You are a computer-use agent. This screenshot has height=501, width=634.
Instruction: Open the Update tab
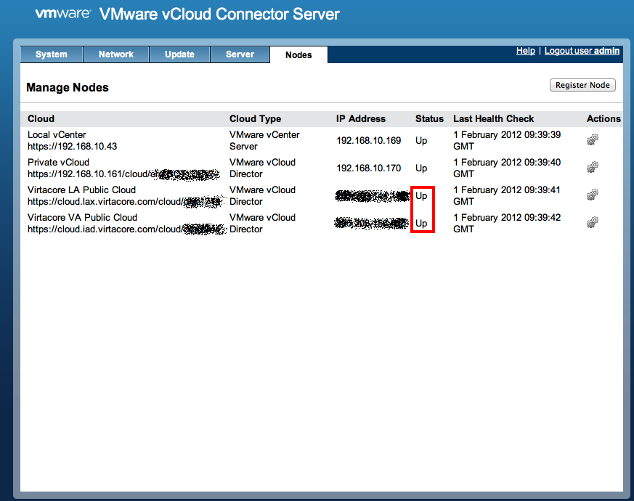point(179,54)
